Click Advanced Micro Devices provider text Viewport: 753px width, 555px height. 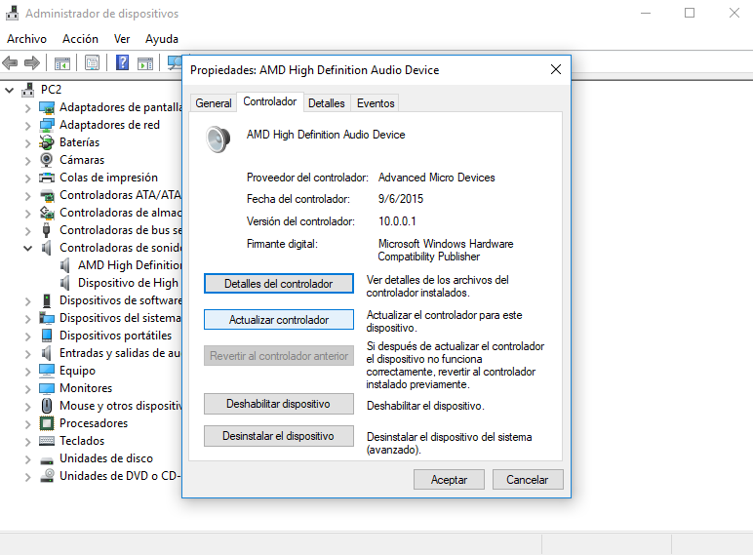pyautogui.click(x=437, y=178)
